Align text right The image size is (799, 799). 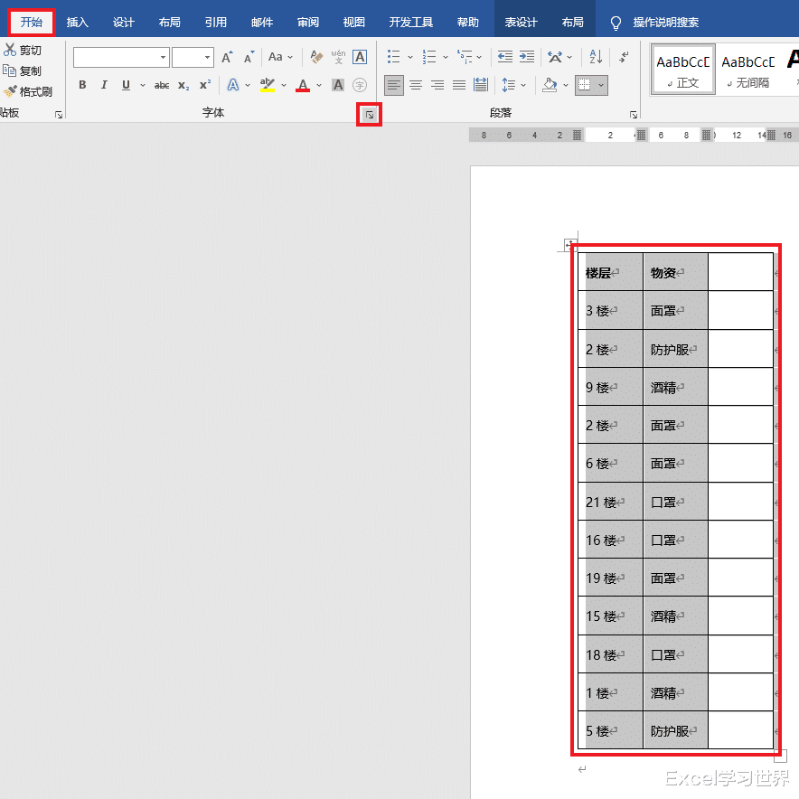click(x=437, y=85)
